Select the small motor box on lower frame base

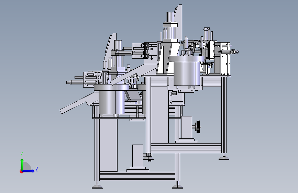137,156
